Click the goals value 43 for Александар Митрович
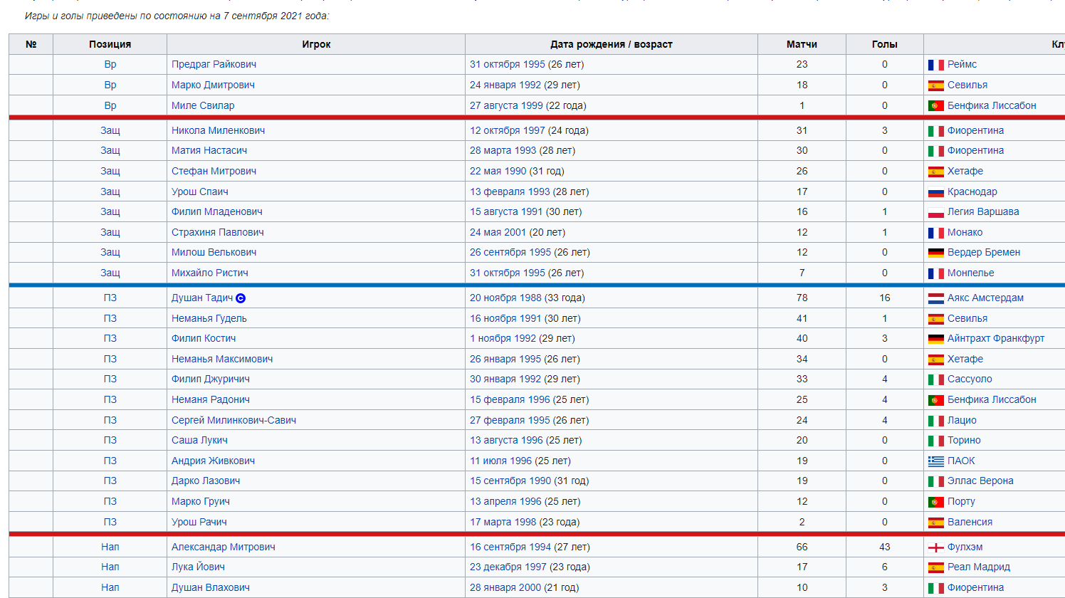 [885, 547]
